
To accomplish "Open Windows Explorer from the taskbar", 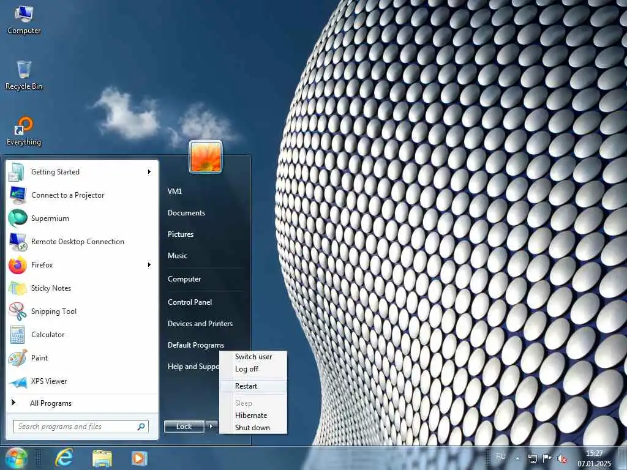I will [102, 458].
